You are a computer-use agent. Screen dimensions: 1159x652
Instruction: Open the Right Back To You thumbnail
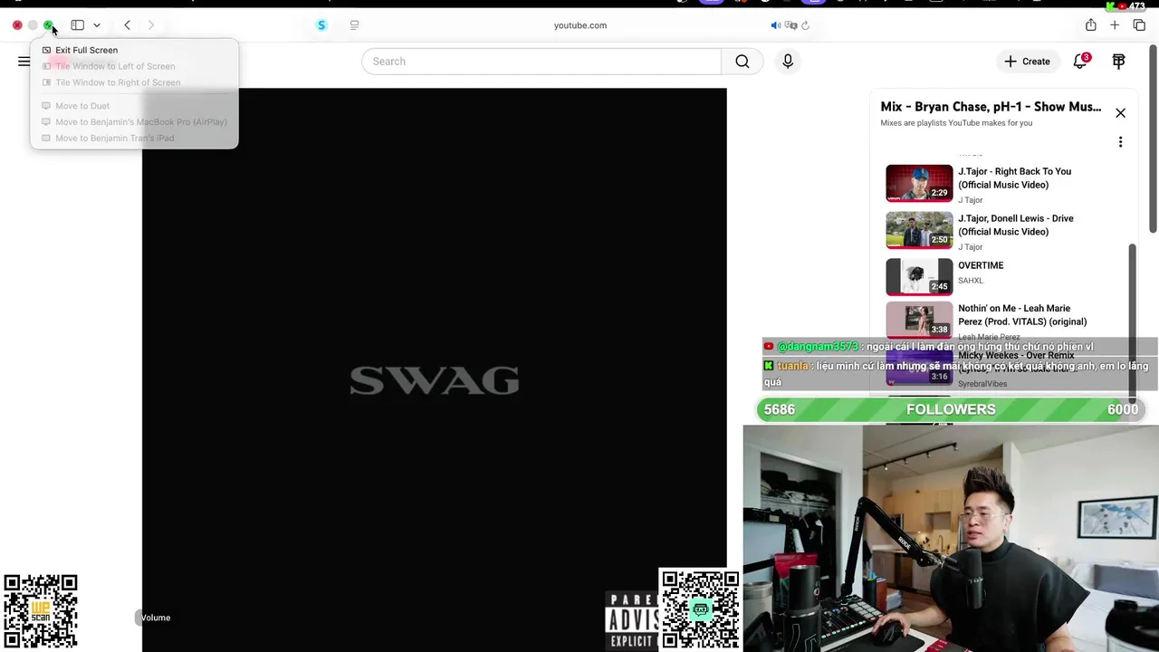[x=919, y=183]
